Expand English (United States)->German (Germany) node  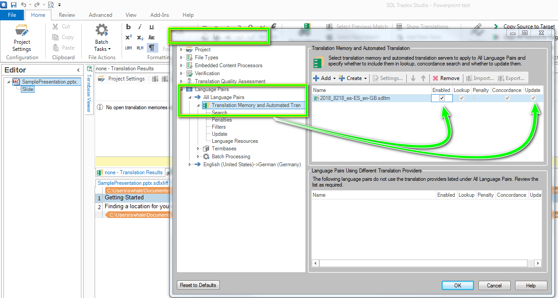click(x=190, y=164)
